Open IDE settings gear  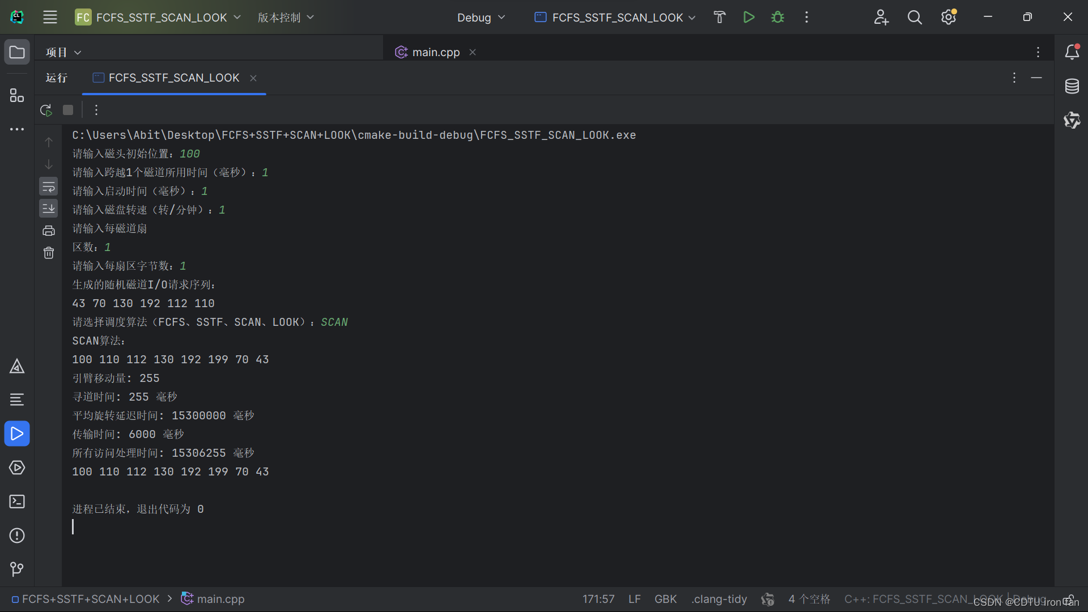(x=949, y=17)
